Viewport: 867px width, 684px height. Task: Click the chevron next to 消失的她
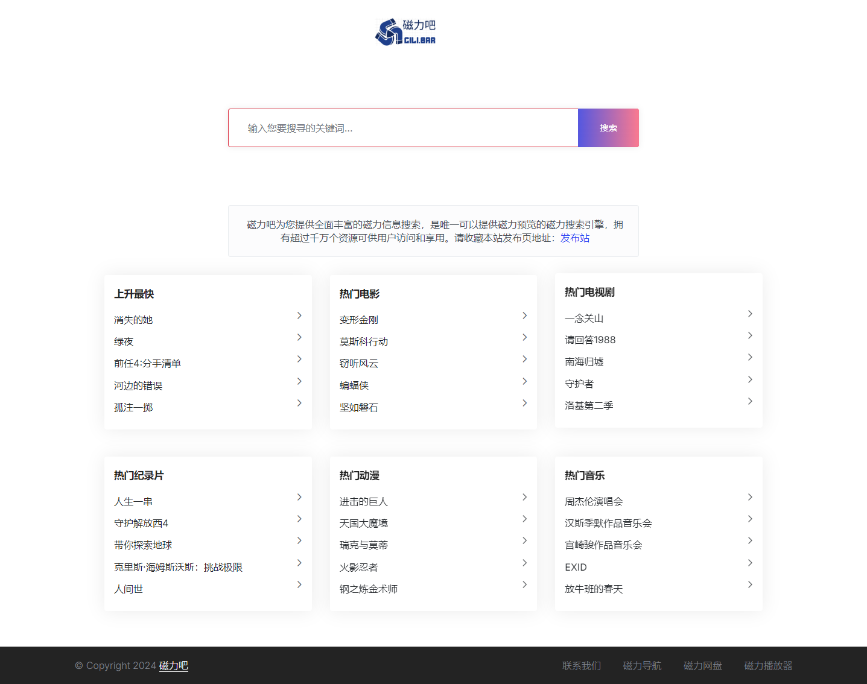point(299,315)
